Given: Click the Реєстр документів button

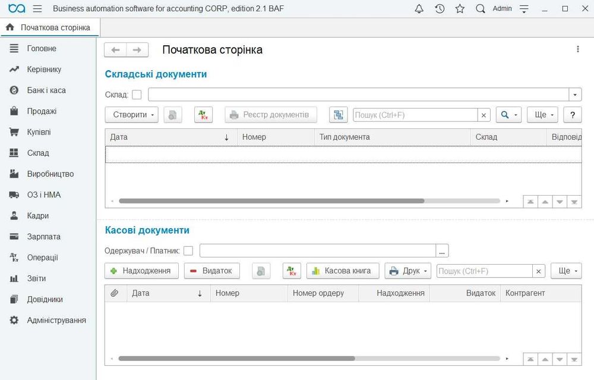Looking at the screenshot, I should coord(271,115).
